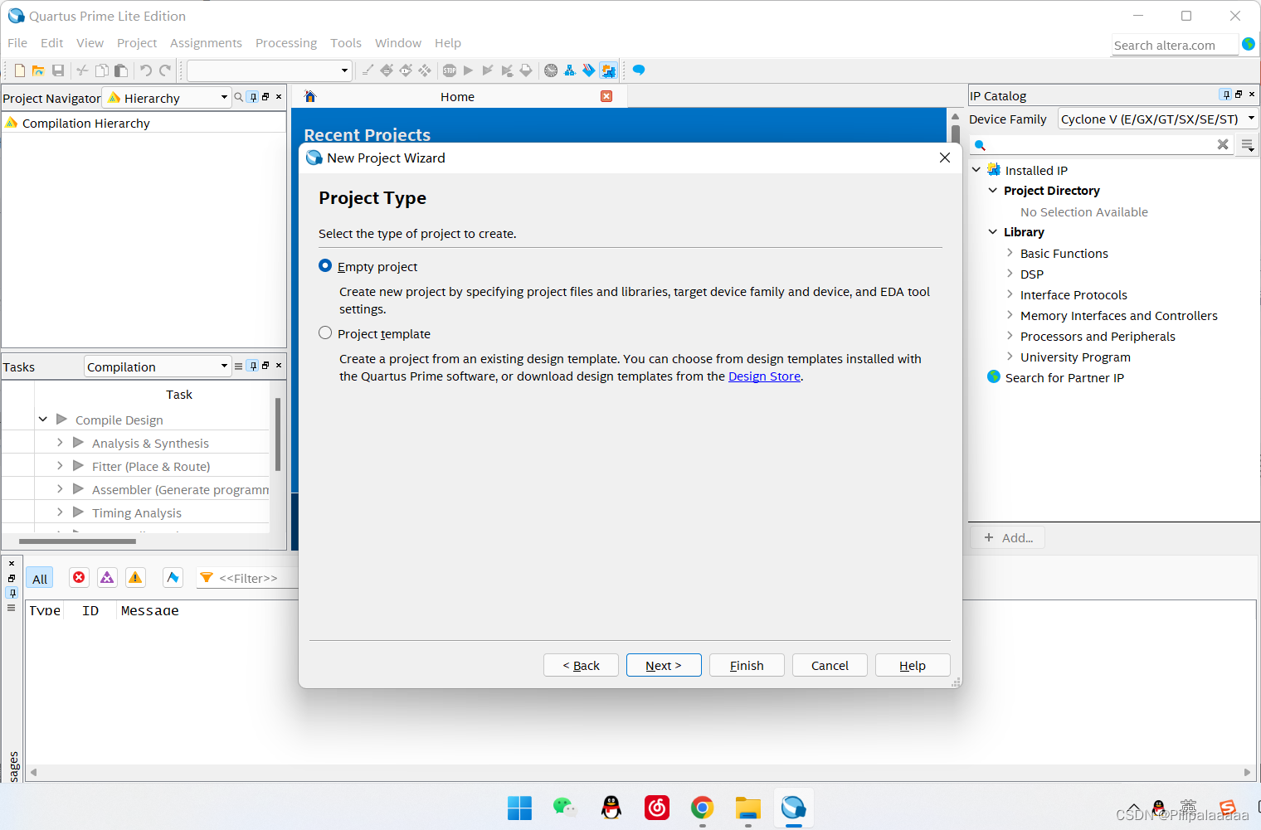
Task: Click the Paste clipboard toolbar icon
Action: click(121, 70)
